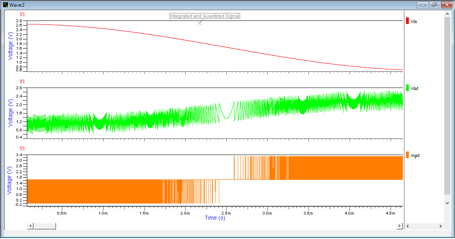Image resolution: width=455 pixels, height=239 pixels.
Task: Click the Time (s) axis label
Action: tap(215, 218)
